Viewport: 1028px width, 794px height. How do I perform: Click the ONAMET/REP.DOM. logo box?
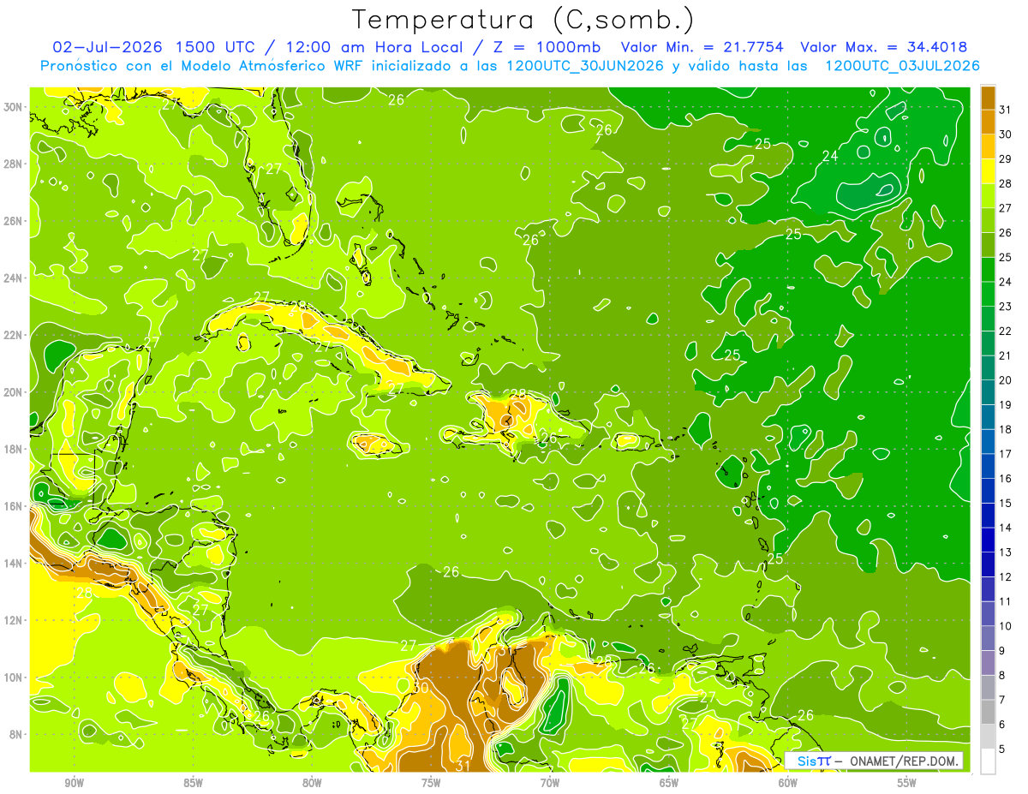(874, 761)
